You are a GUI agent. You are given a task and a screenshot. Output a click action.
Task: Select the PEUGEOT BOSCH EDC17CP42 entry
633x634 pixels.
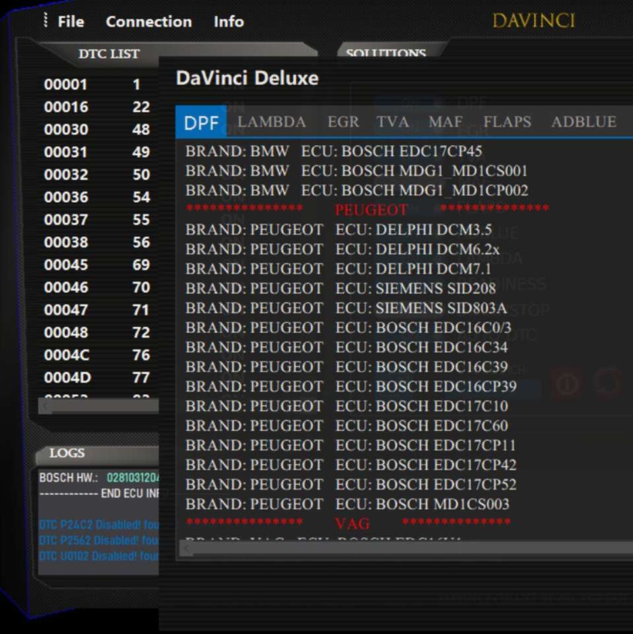coord(351,465)
